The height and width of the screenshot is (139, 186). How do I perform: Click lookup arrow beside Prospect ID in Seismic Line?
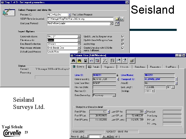176,79
